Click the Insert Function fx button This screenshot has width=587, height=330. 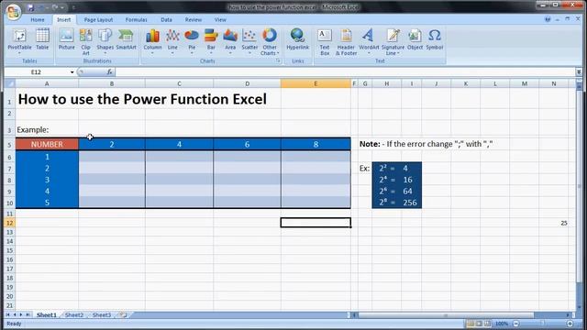point(110,71)
